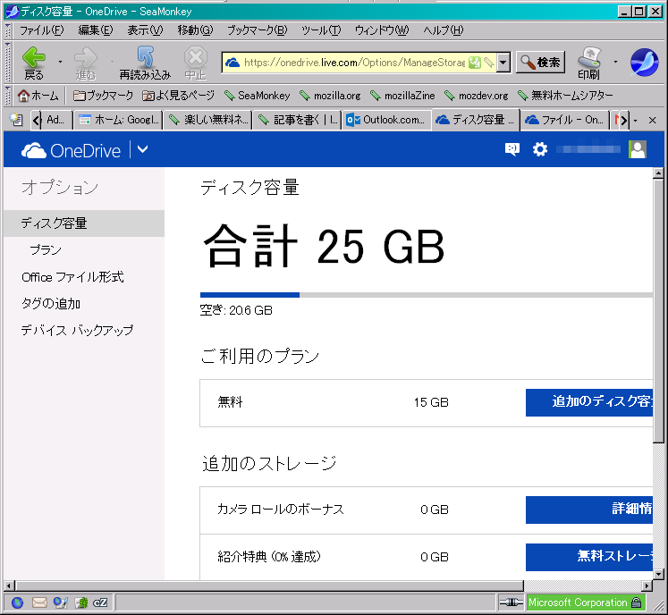Select Office ファイル形式 option
Screen dimensions: 668x615
click(72, 277)
